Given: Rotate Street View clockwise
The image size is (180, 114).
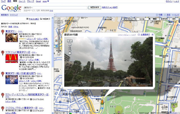Looking at the screenshot, I should coord(71,41).
